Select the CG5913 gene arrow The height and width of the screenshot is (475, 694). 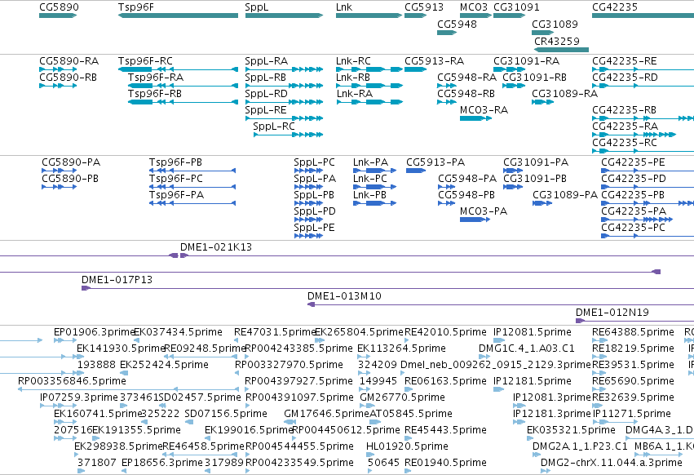pos(416,16)
